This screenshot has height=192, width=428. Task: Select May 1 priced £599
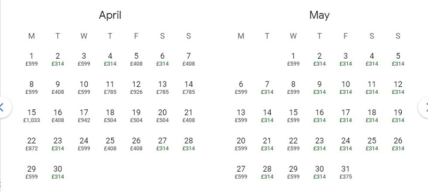tap(293, 60)
